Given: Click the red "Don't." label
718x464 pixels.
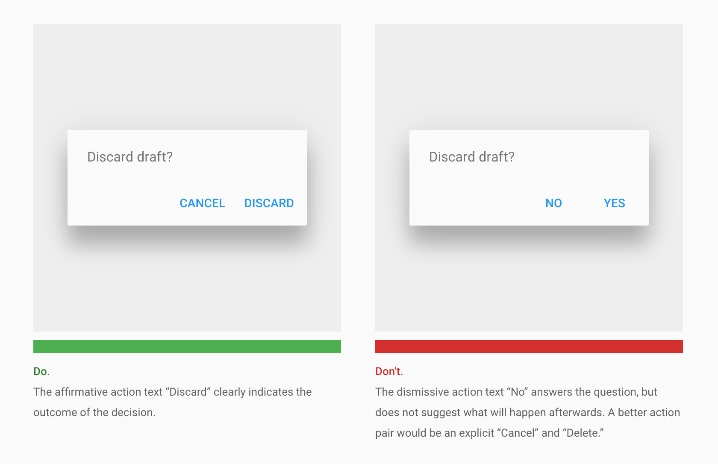Looking at the screenshot, I should click(x=389, y=371).
